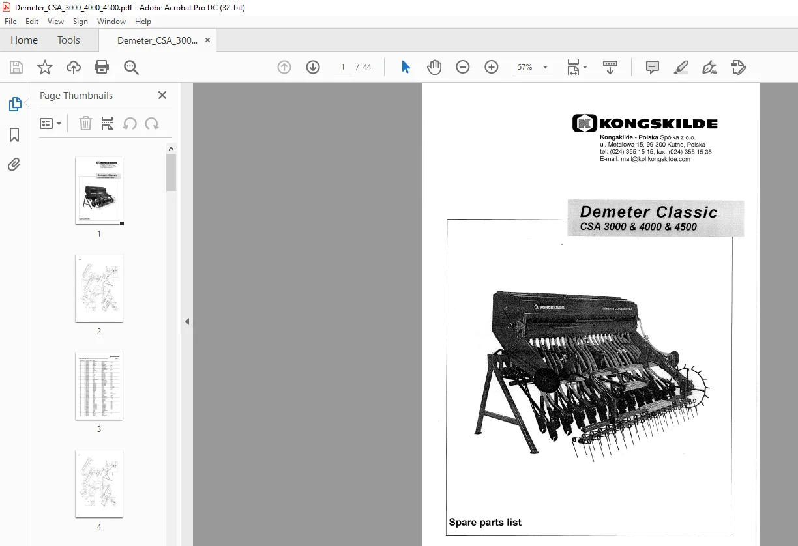The image size is (798, 546).
Task: Click the current page number field
Action: click(x=343, y=67)
